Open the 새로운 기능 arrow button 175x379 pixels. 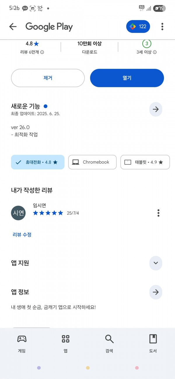coord(156,109)
